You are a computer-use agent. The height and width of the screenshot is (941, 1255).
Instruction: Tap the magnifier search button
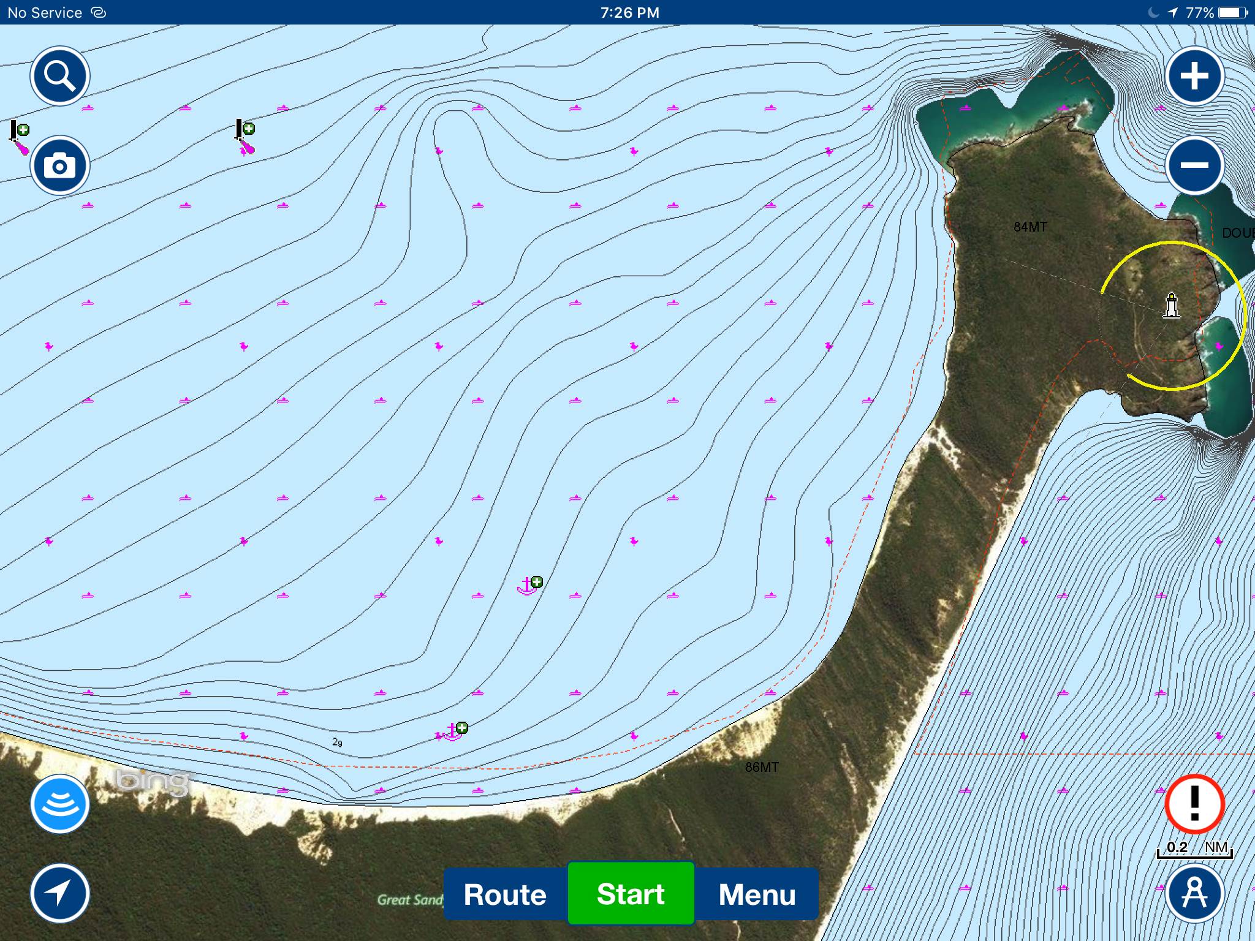pos(60,76)
